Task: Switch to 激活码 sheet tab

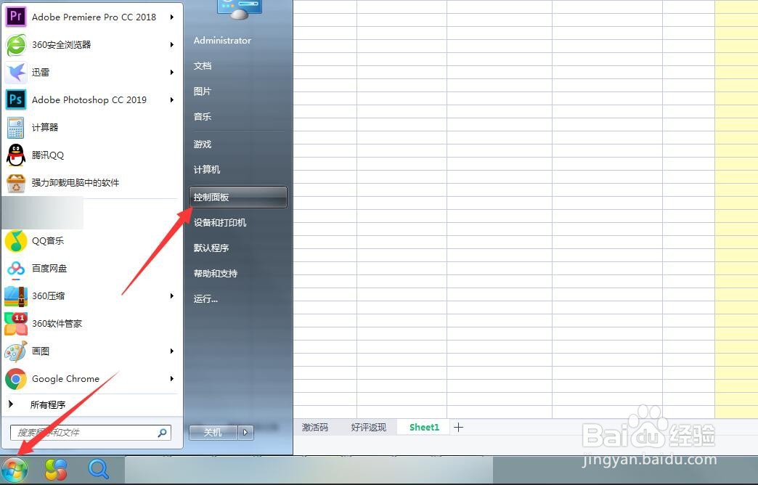Action: click(x=314, y=427)
